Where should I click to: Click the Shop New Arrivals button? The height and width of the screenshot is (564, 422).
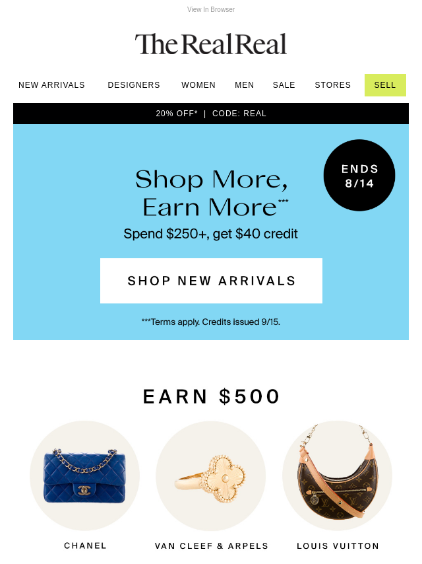(211, 281)
